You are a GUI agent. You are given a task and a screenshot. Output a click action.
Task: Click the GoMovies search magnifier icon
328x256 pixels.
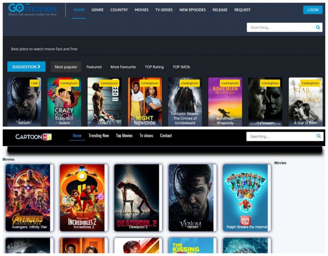pos(318,27)
